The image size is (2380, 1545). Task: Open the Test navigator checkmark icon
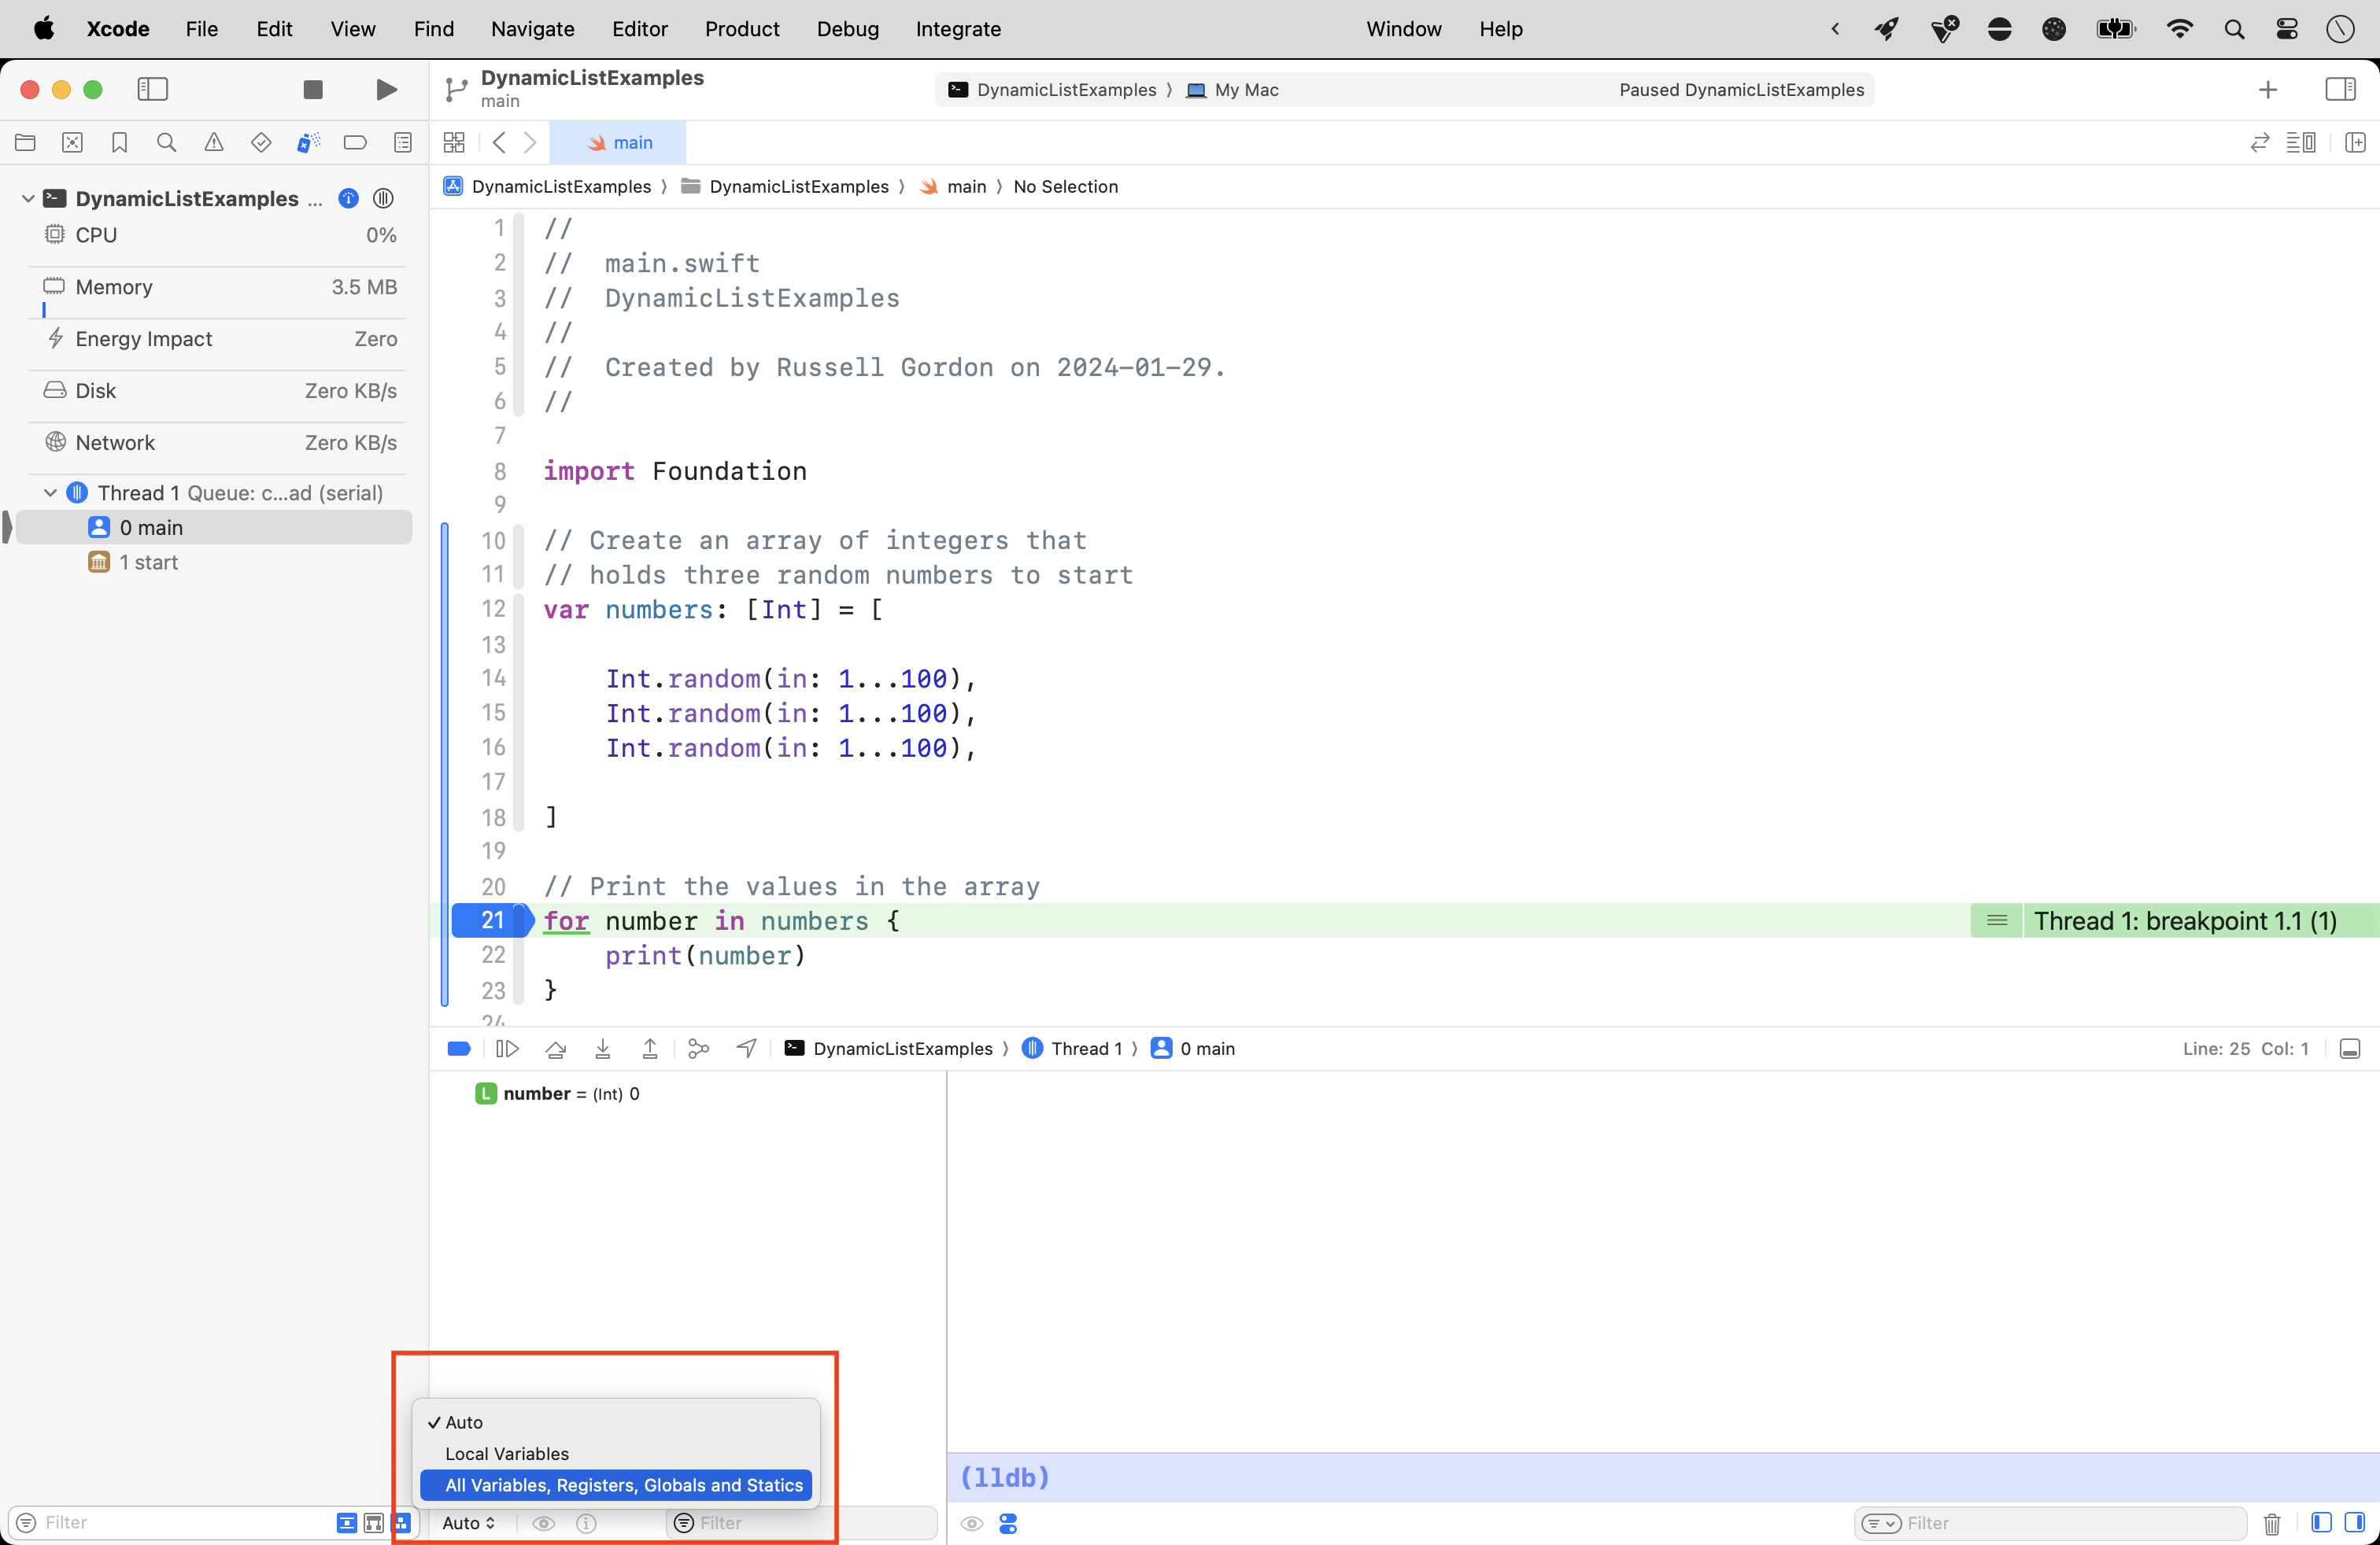click(x=260, y=142)
